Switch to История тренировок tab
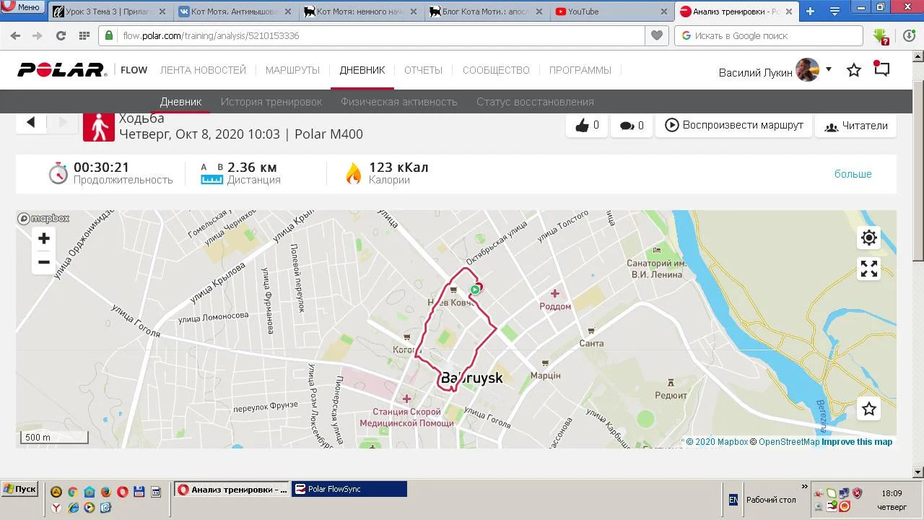The height and width of the screenshot is (520, 924). 271,102
